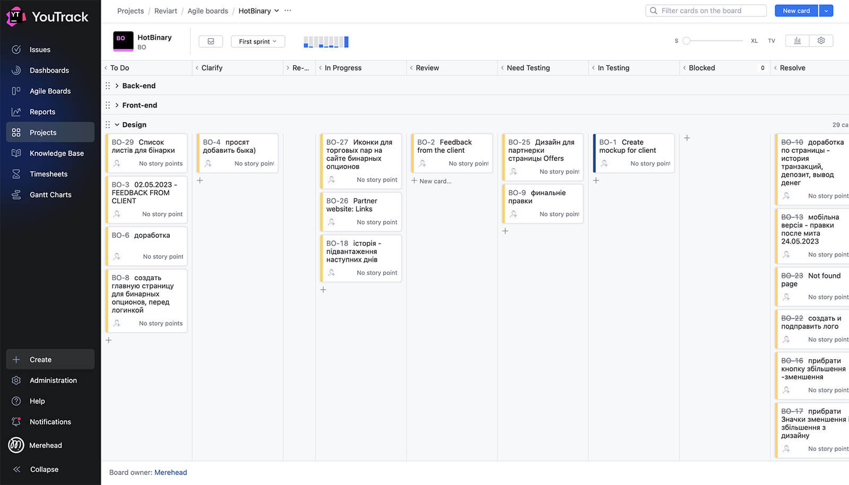
Task: Open the New card dropdown arrow
Action: tap(826, 11)
